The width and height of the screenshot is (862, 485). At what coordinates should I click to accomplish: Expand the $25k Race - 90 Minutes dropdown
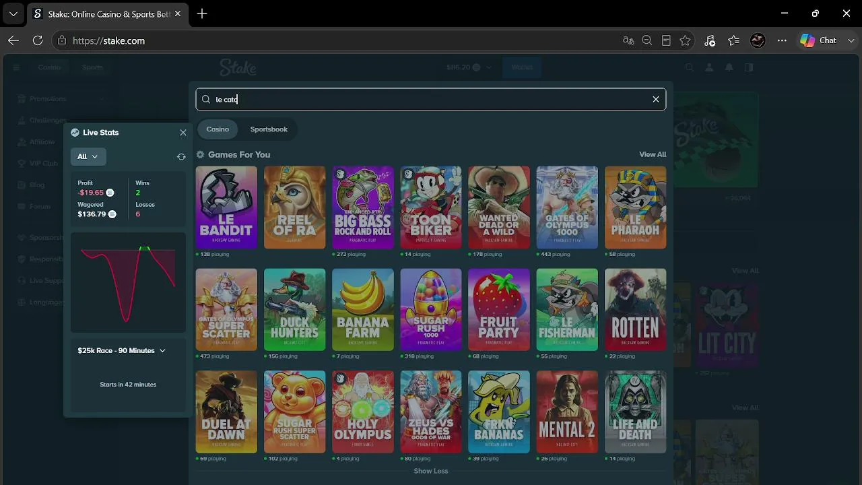[x=122, y=350]
